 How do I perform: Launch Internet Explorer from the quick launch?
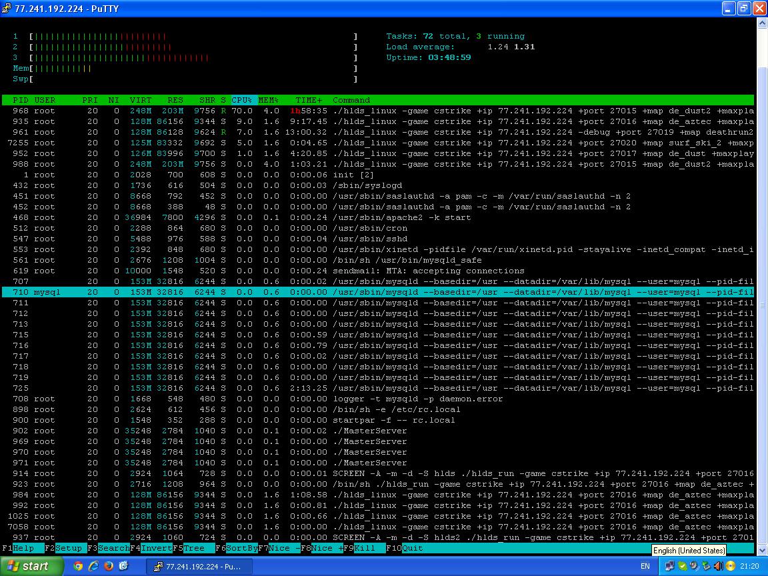(x=93, y=566)
